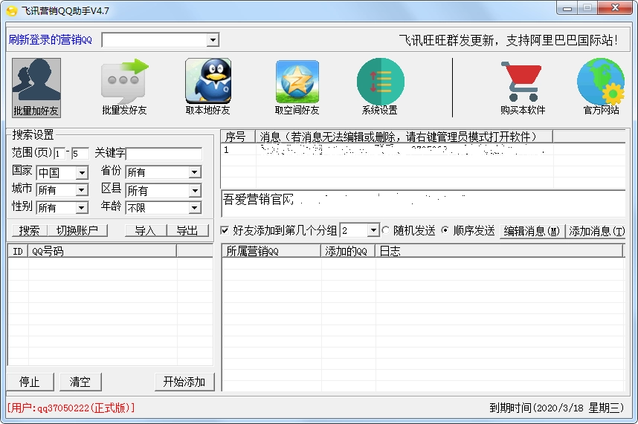This screenshot has width=638, height=424.
Task: Open the 城市 city dropdown
Action: (82, 189)
